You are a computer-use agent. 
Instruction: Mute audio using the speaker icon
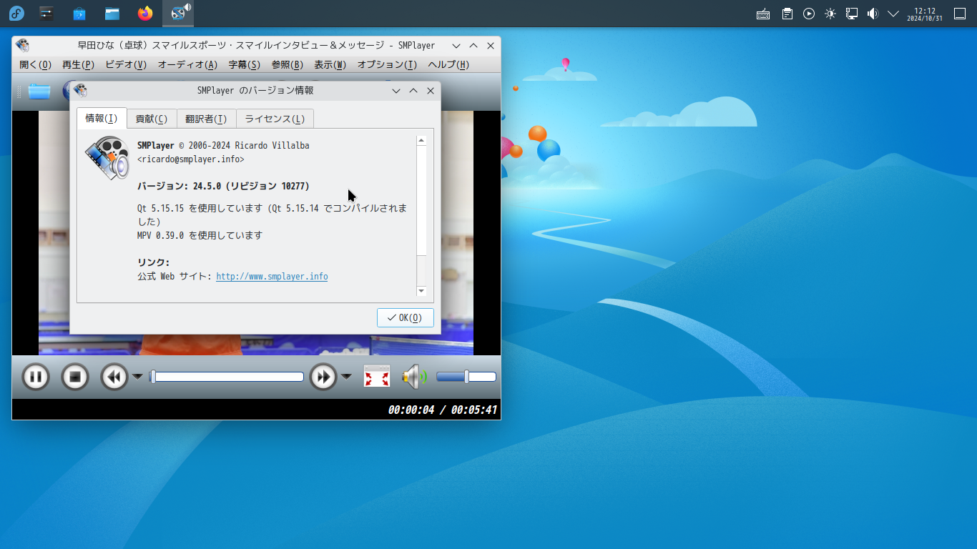(413, 377)
